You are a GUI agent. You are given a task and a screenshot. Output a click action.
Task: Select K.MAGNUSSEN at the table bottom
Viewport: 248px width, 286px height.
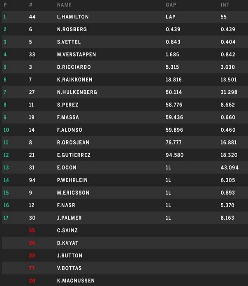pyautogui.click(x=76, y=281)
